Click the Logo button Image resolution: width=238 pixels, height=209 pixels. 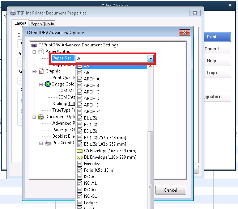[x=217, y=73]
